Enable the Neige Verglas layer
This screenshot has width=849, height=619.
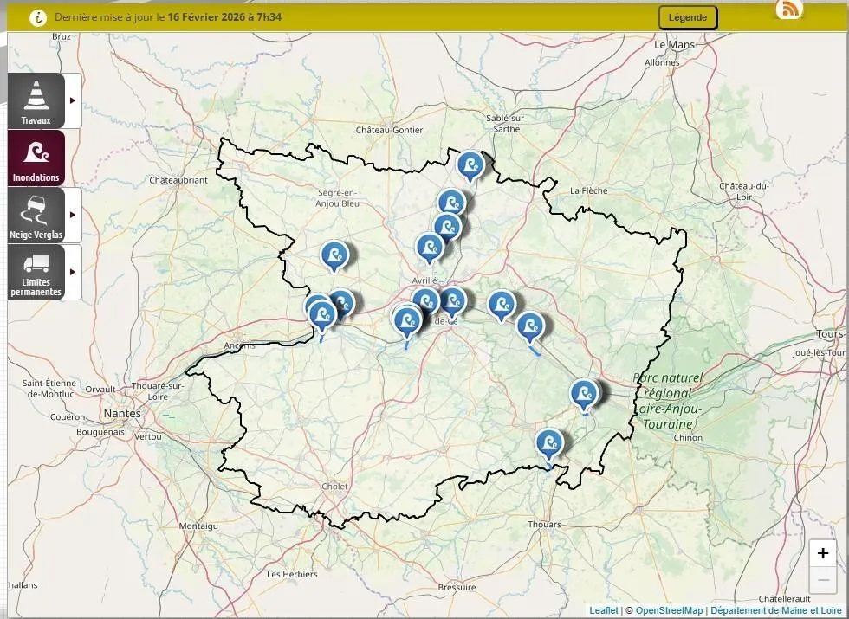[x=36, y=216]
